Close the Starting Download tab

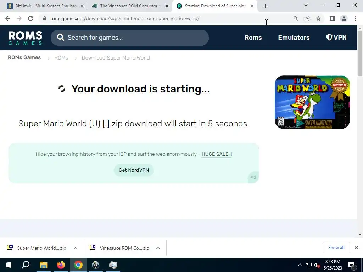(x=252, y=6)
